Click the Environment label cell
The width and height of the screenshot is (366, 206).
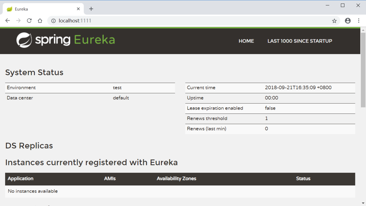coord(21,88)
